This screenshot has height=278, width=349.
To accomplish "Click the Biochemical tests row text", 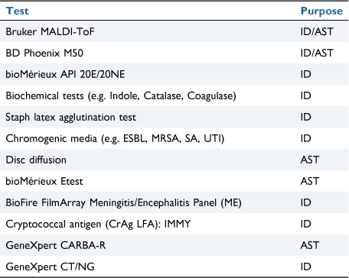I will pyautogui.click(x=121, y=96).
